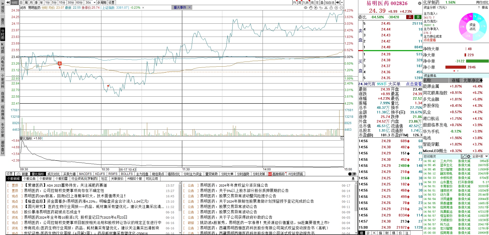The height and width of the screenshot is (235, 489).
Task: Select the 高抛低吸 L2 indicator tab
Action: click(x=276, y=174)
